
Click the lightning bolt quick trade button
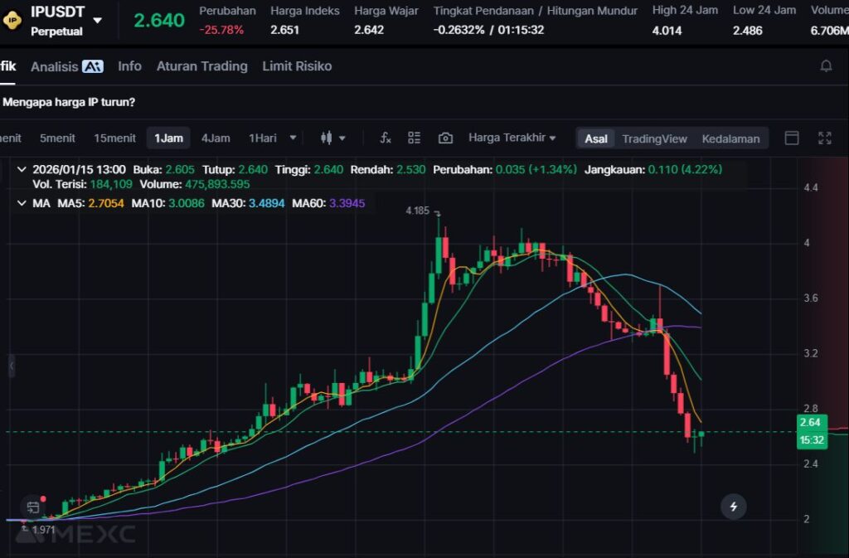coord(733,506)
